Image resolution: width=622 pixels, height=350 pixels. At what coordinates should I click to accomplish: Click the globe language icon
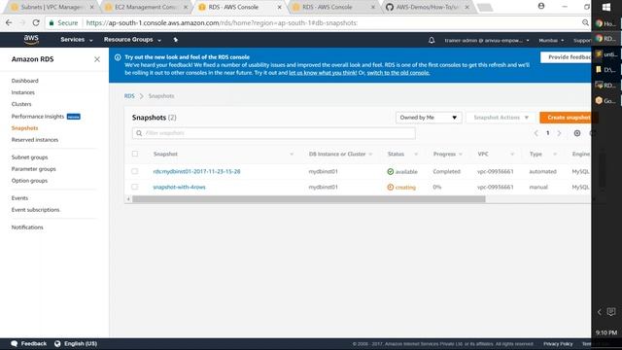pos(57,343)
